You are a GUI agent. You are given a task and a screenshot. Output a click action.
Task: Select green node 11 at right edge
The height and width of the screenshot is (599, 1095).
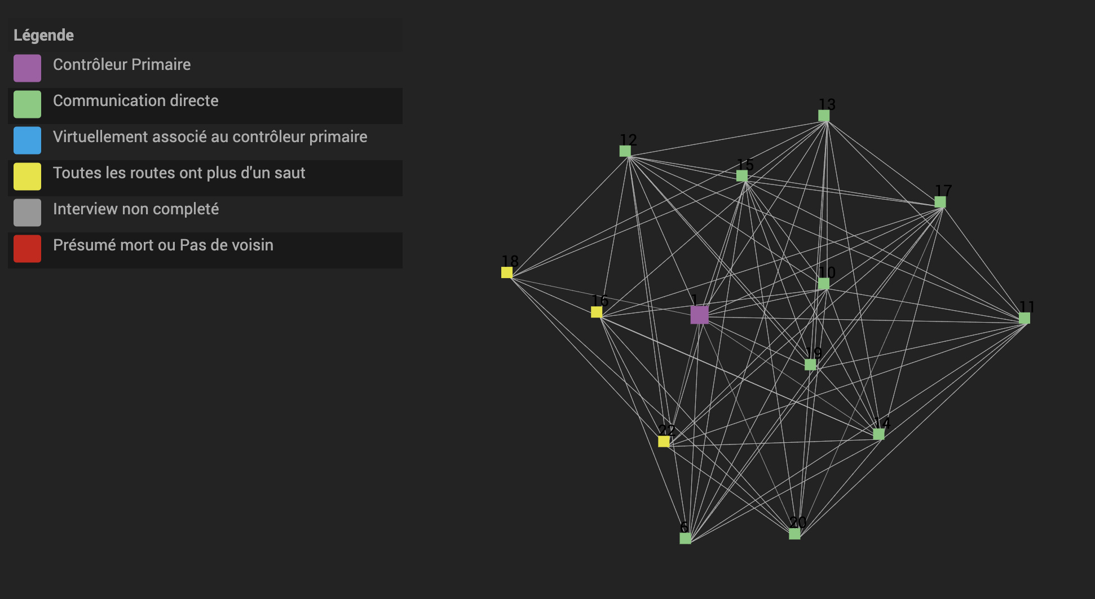click(x=1025, y=318)
